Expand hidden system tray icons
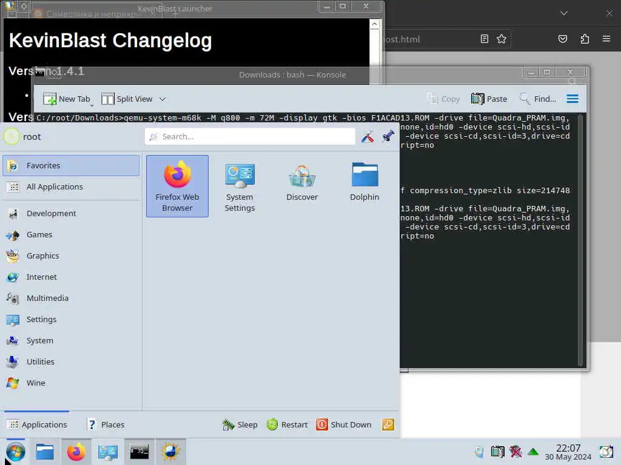The width and height of the screenshot is (621, 465). click(533, 452)
